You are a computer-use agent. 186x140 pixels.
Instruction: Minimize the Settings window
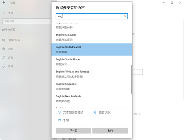pos(164,2)
